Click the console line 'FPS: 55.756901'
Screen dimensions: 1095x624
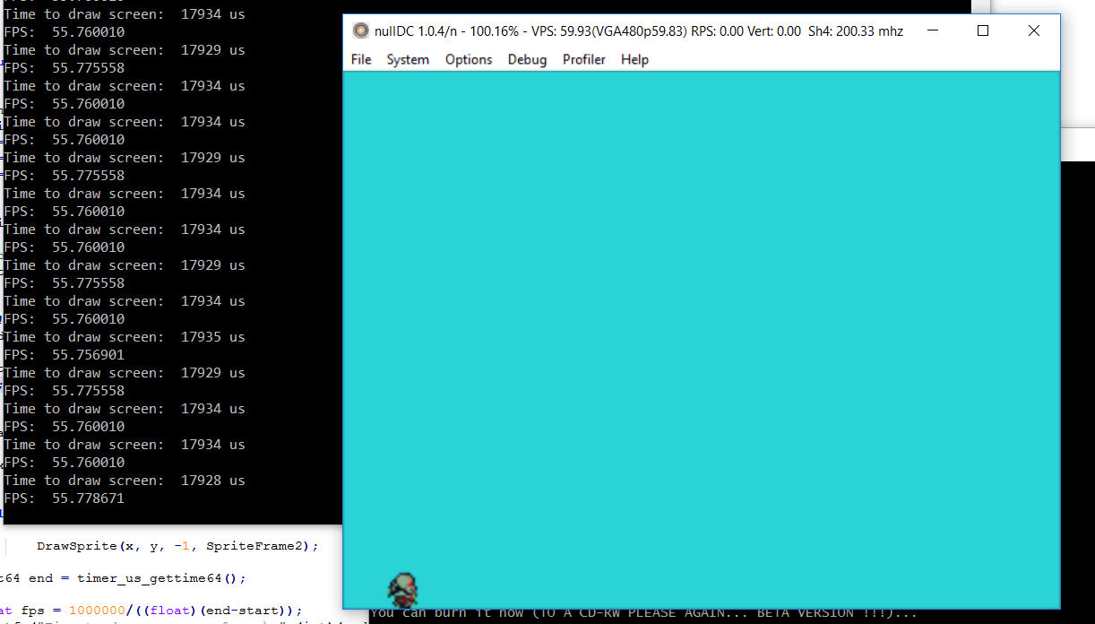pos(65,355)
